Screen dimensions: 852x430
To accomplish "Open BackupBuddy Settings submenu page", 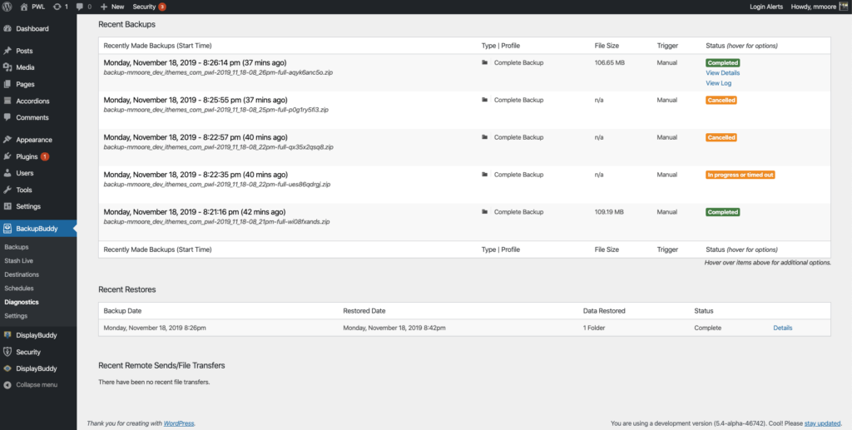I will [x=16, y=315].
